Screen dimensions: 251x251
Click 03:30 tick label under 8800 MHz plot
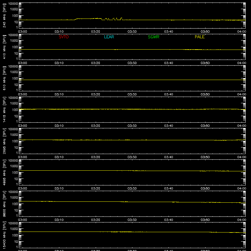(x=132, y=220)
